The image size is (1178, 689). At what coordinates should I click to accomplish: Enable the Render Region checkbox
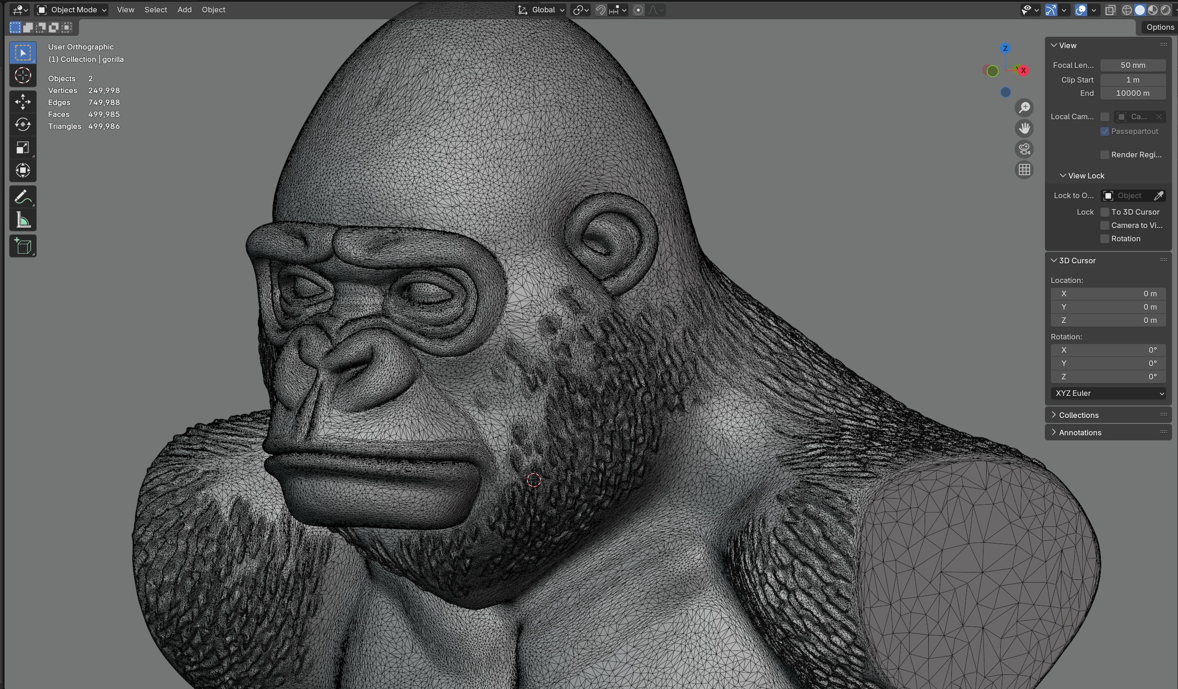tap(1105, 155)
